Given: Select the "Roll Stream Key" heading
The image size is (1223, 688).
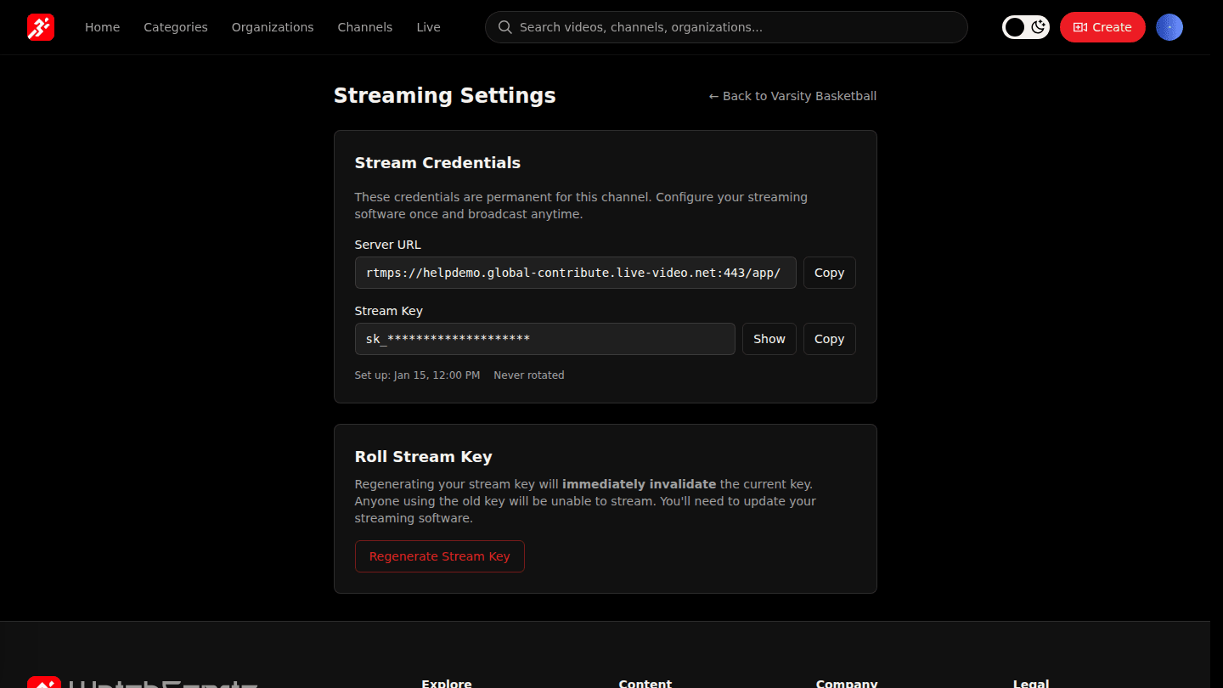Looking at the screenshot, I should tap(423, 457).
